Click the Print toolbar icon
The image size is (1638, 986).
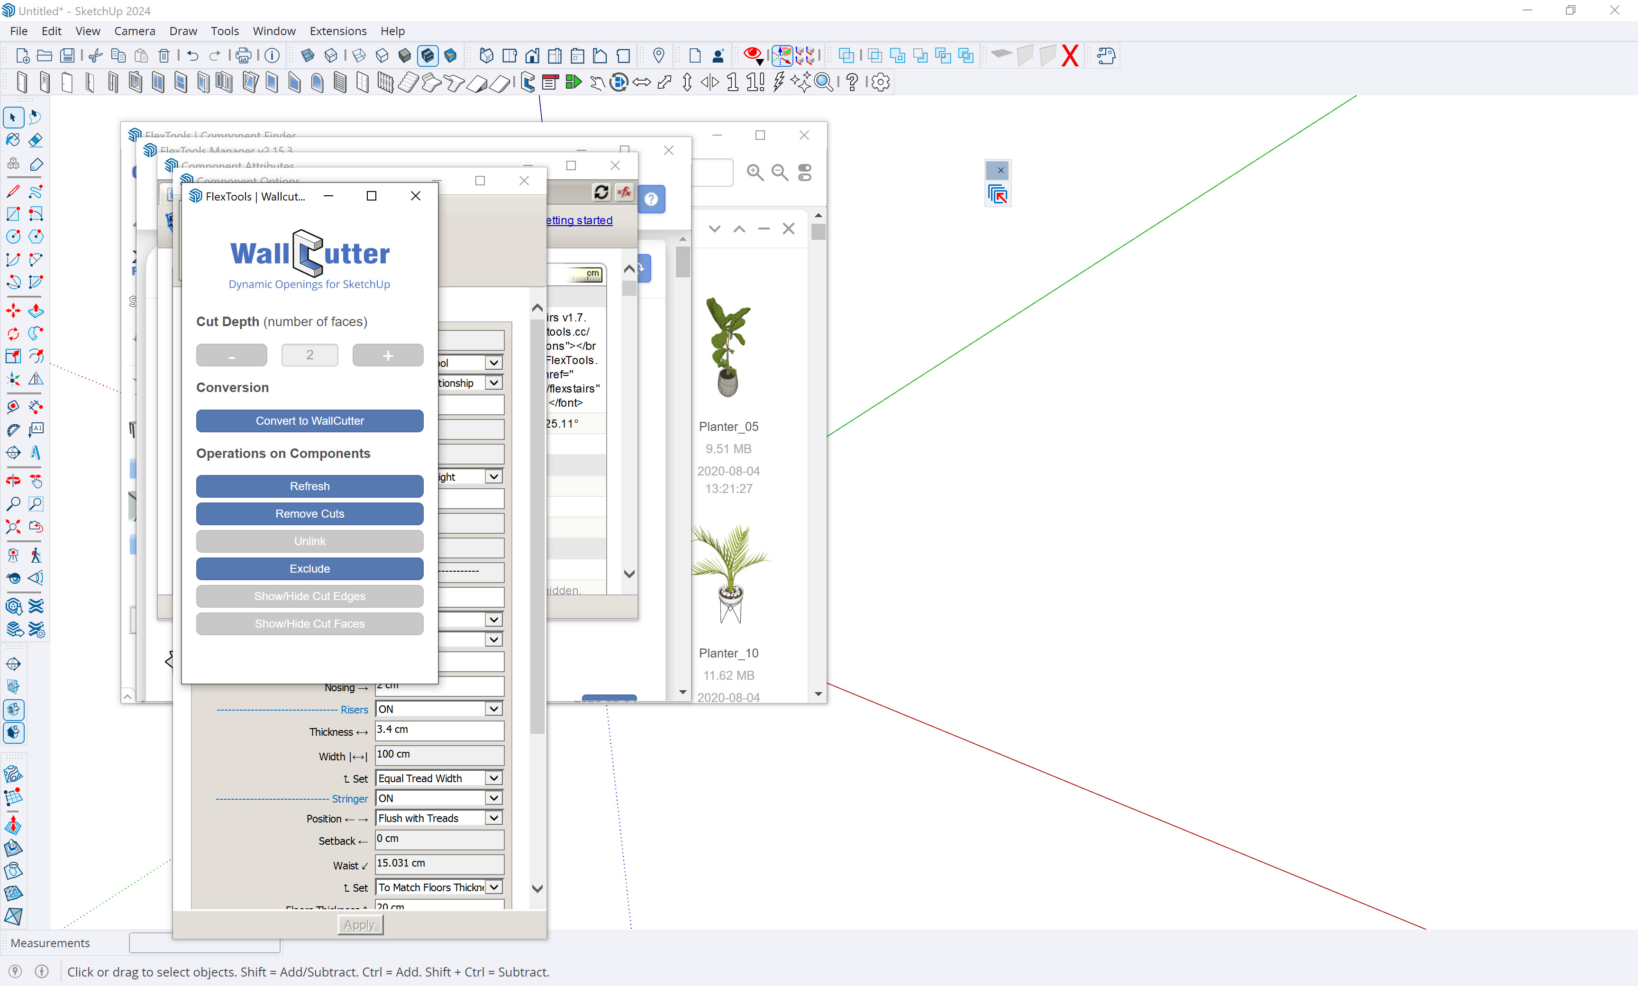coord(244,56)
